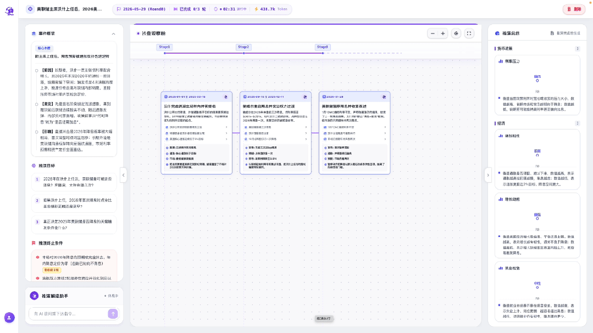Open the 沃什 event card title
Image resolution: width=593 pixels, height=333 pixels.
pos(190,106)
